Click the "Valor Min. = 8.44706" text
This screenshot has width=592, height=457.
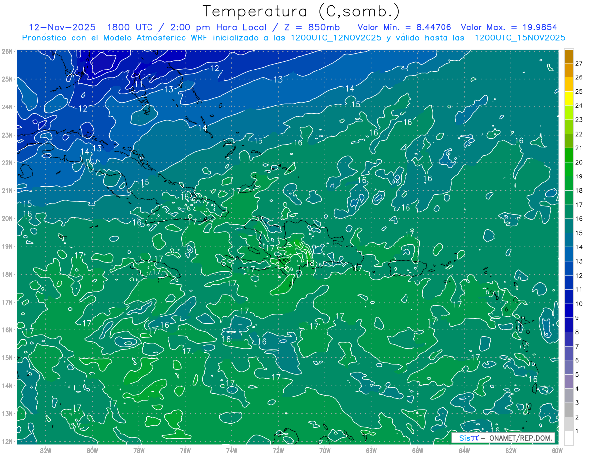[405, 27]
